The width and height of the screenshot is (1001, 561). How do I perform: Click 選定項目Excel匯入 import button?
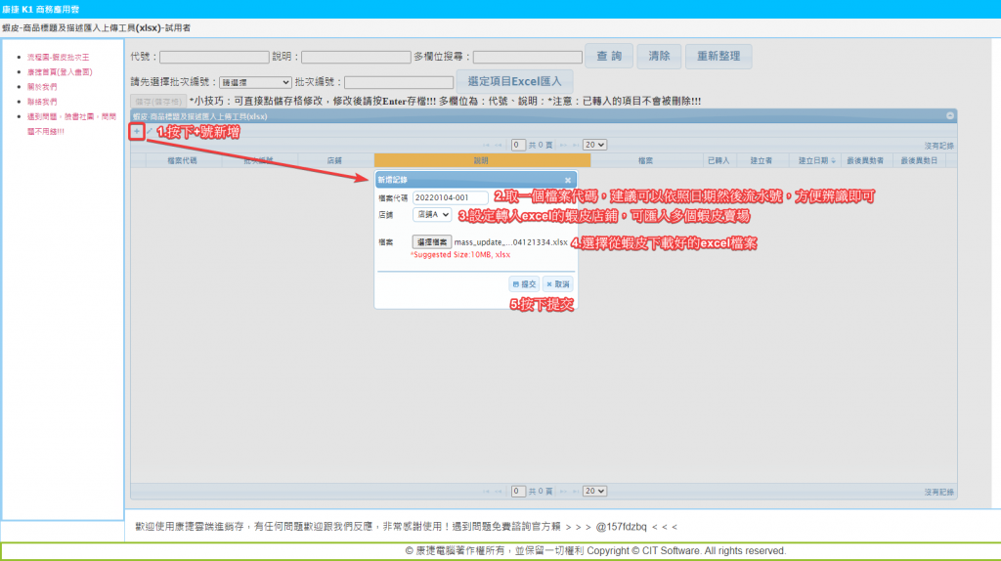pos(514,82)
